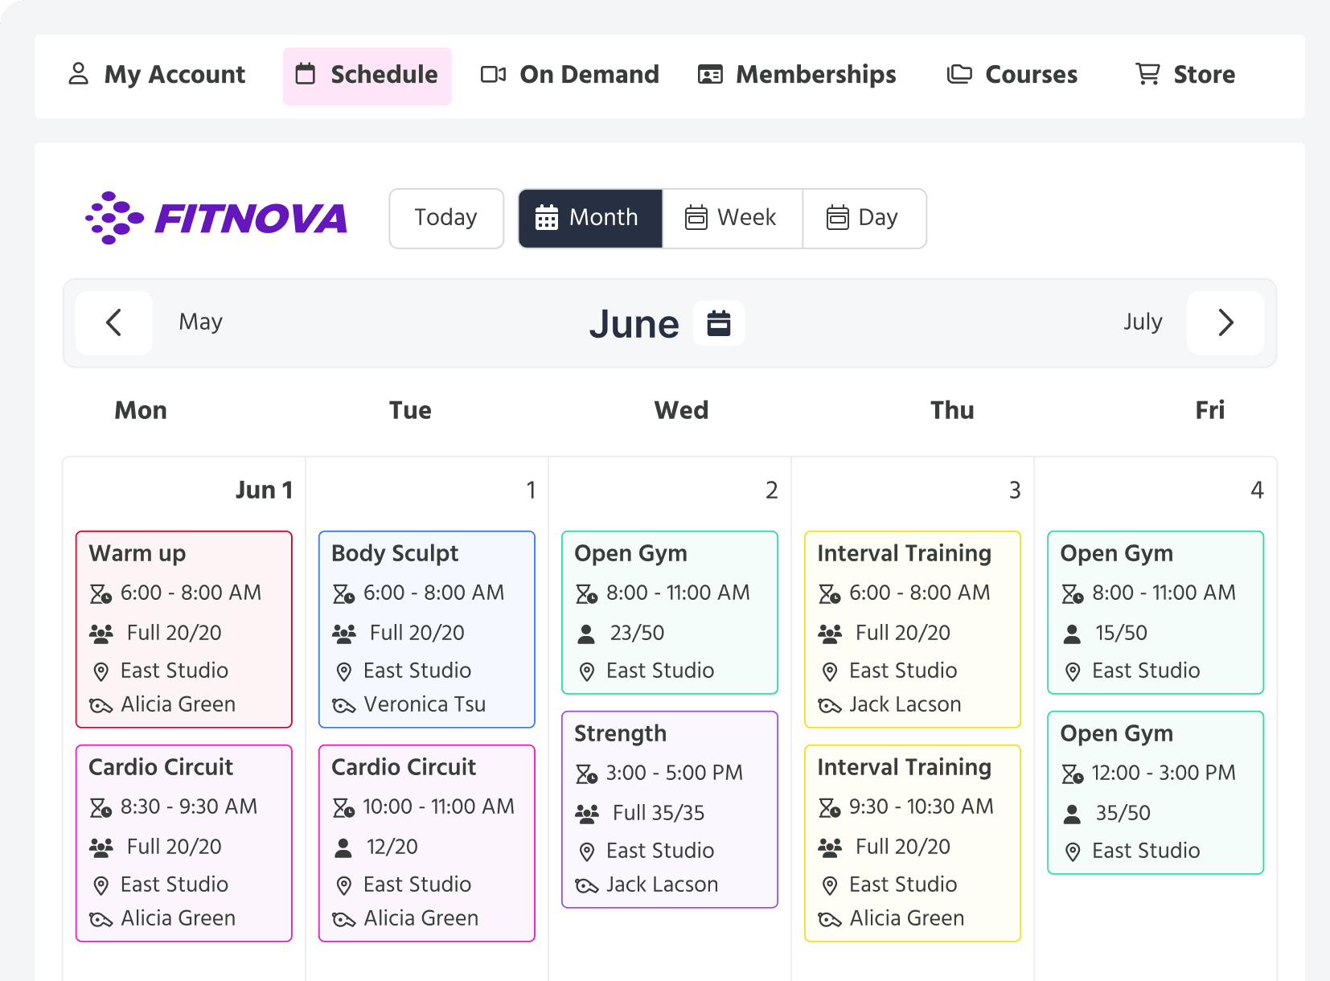Click instructor whistle icon in Body Sculpt card

click(343, 706)
